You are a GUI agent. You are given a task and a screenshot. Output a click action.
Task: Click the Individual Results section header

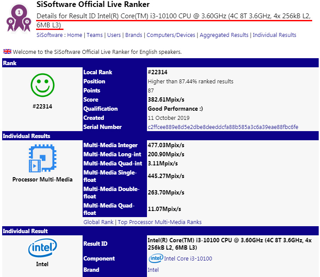click(x=160, y=136)
